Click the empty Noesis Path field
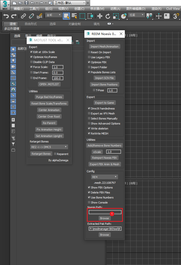 105,212
